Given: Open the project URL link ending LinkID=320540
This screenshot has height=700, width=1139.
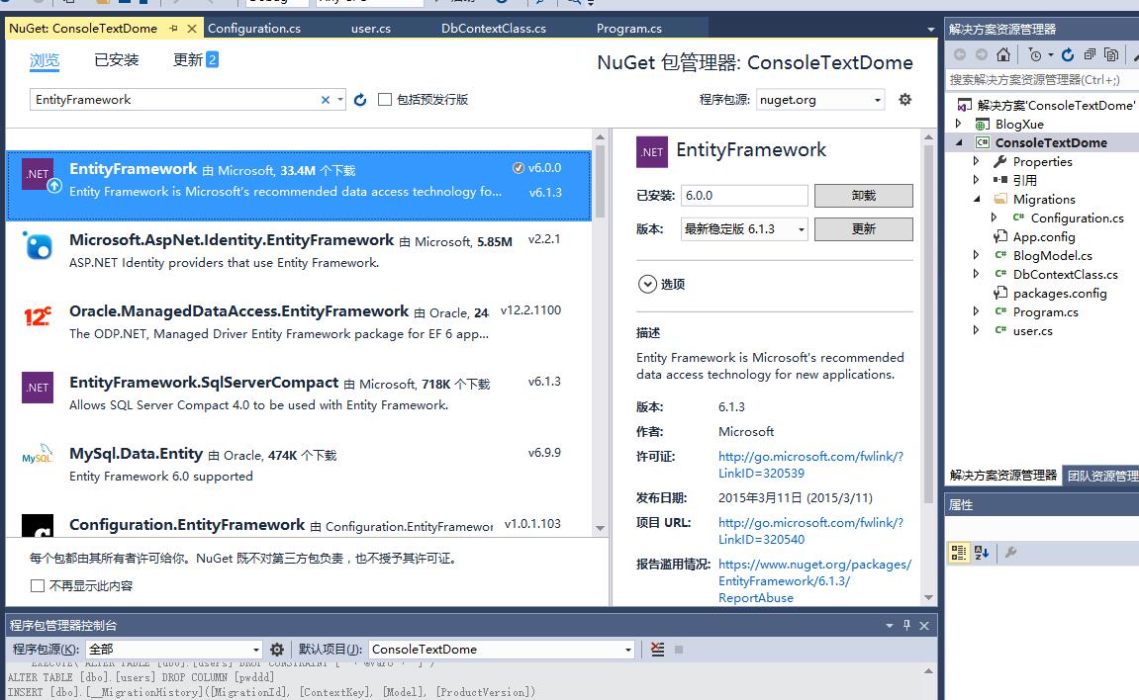Looking at the screenshot, I should coord(810,531).
